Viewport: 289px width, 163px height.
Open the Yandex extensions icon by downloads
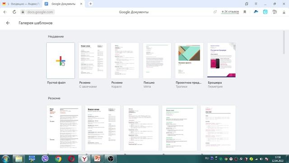(x=275, y=12)
